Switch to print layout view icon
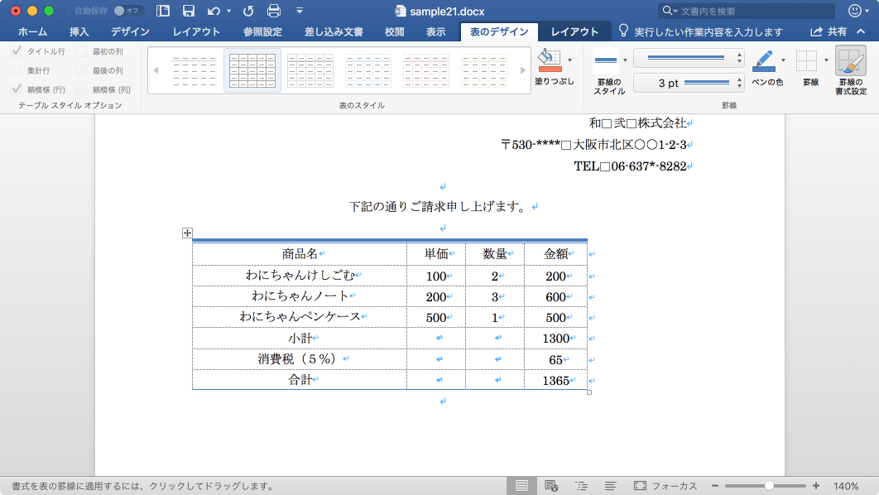Viewport: 879px width, 495px height. [521, 486]
